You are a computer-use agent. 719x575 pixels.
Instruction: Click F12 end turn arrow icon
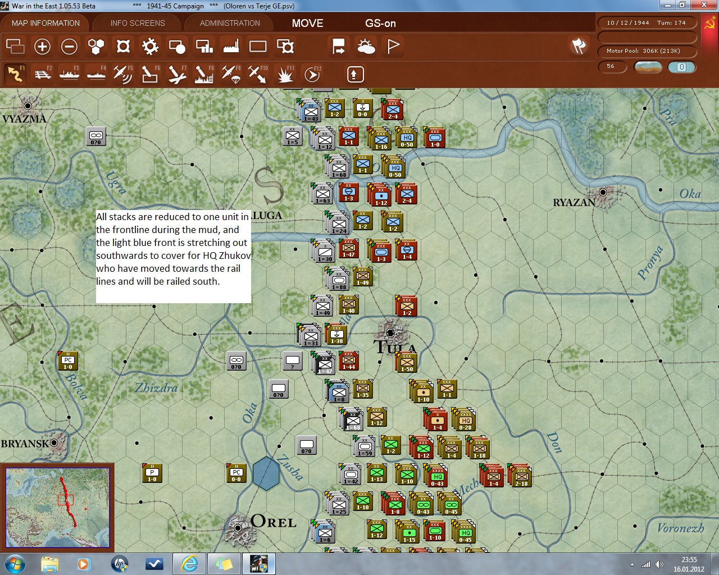312,74
